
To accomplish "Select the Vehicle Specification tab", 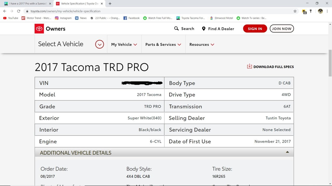I will pyautogui.click(x=79, y=4).
